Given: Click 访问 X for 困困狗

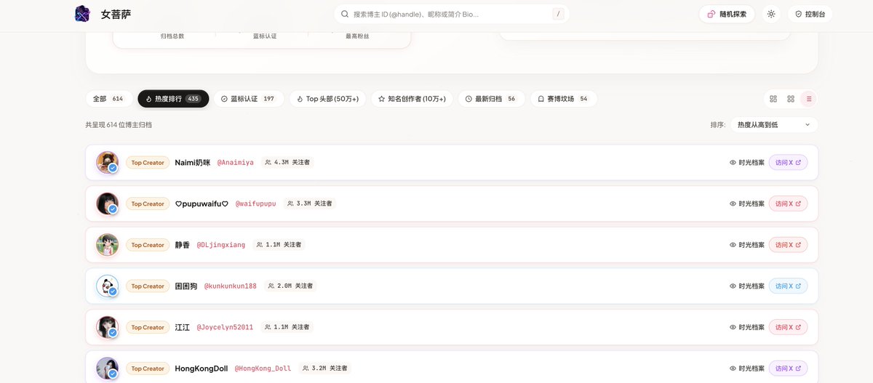Looking at the screenshot, I should (x=788, y=286).
